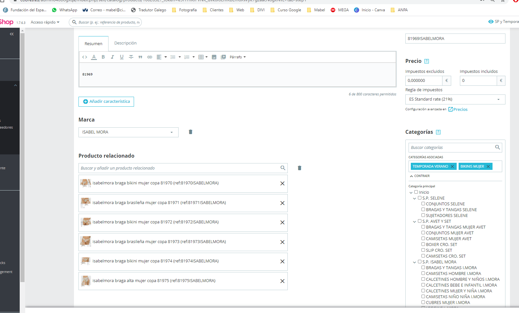The image size is (519, 313).
Task: Collapse the left sidebar menu
Action: click(x=12, y=34)
